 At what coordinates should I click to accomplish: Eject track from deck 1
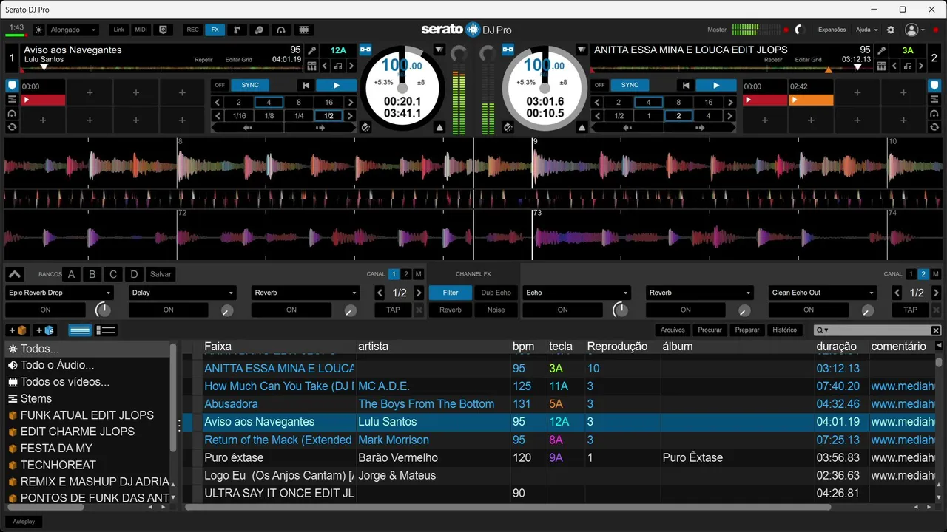439,127
